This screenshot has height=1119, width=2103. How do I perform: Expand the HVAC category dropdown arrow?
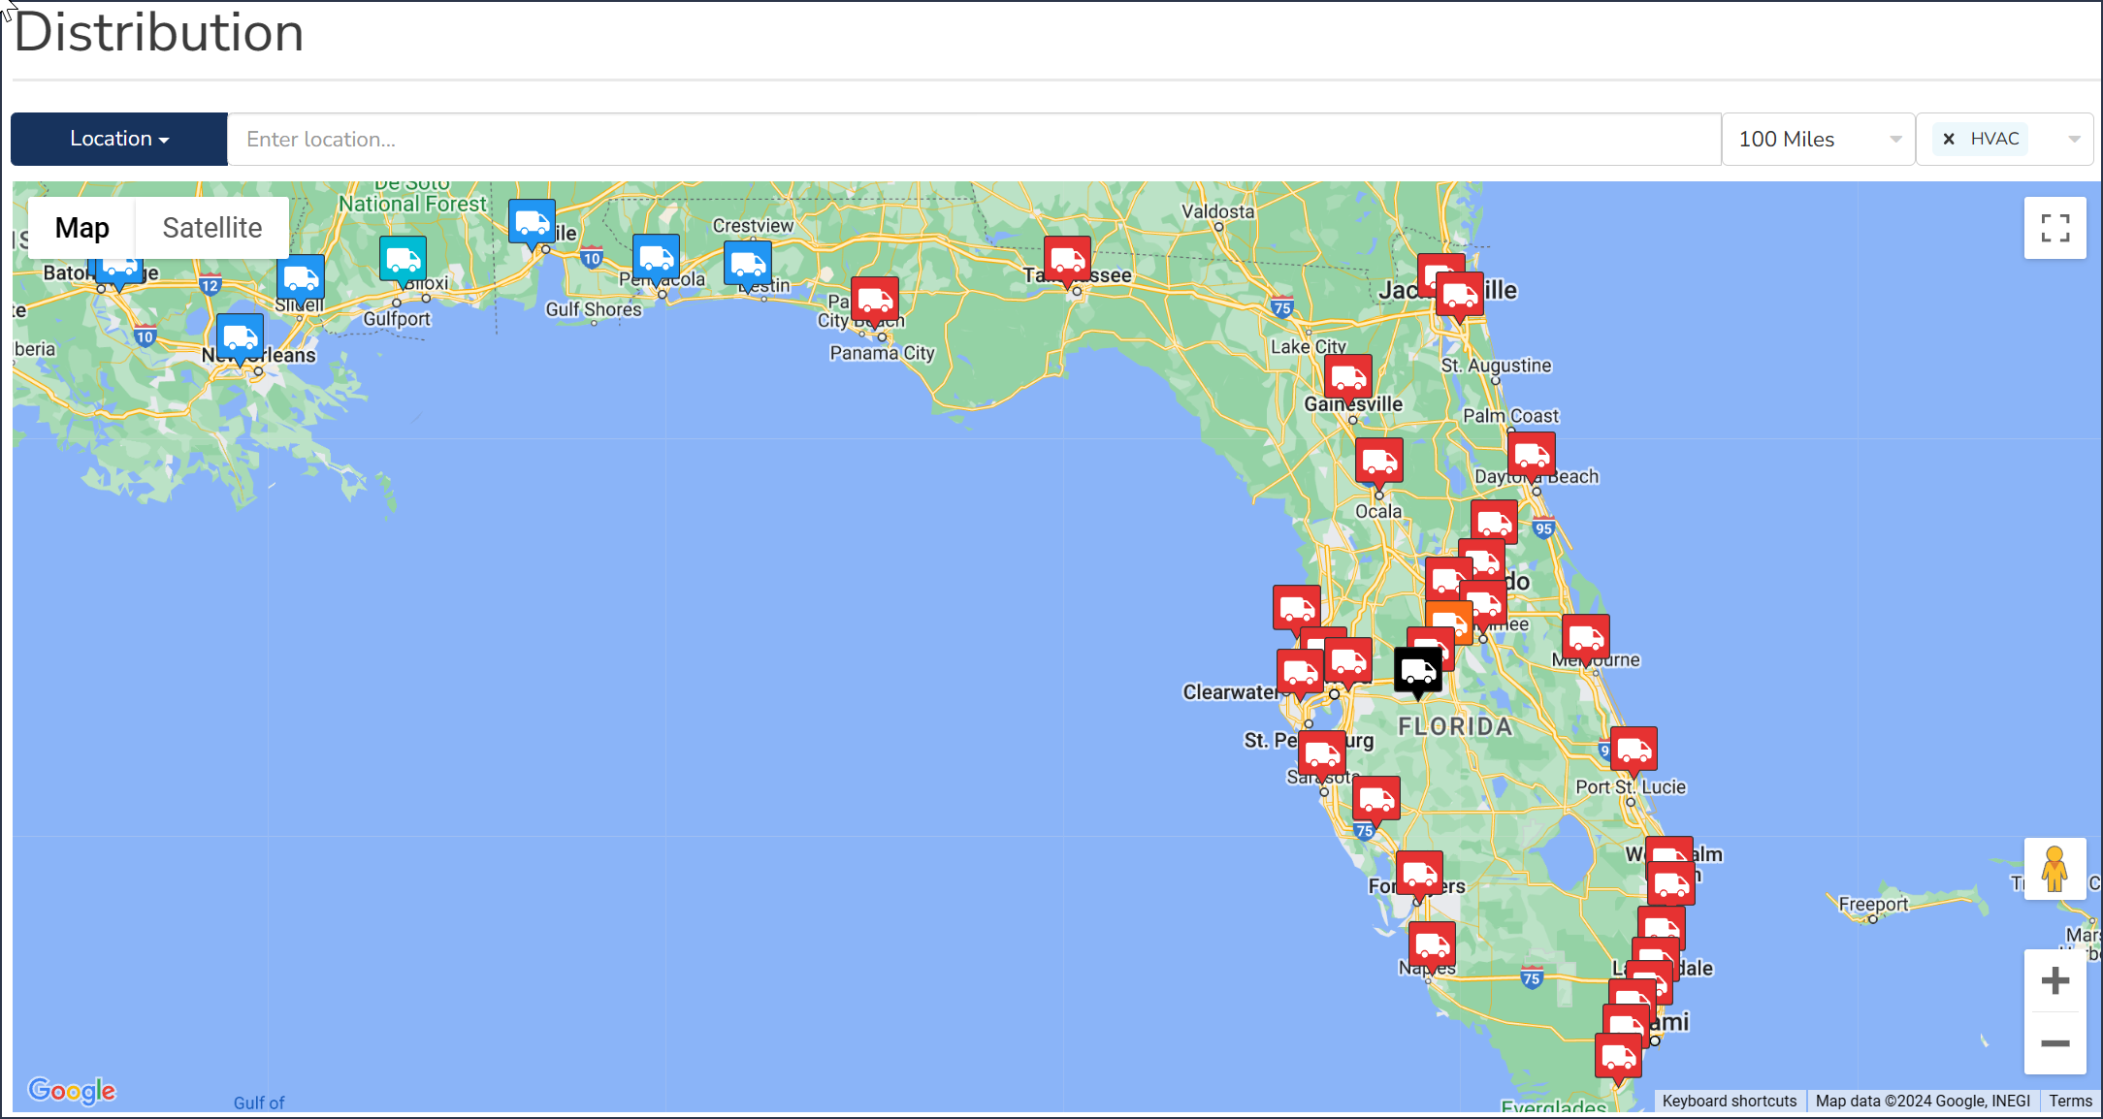coord(2074,139)
